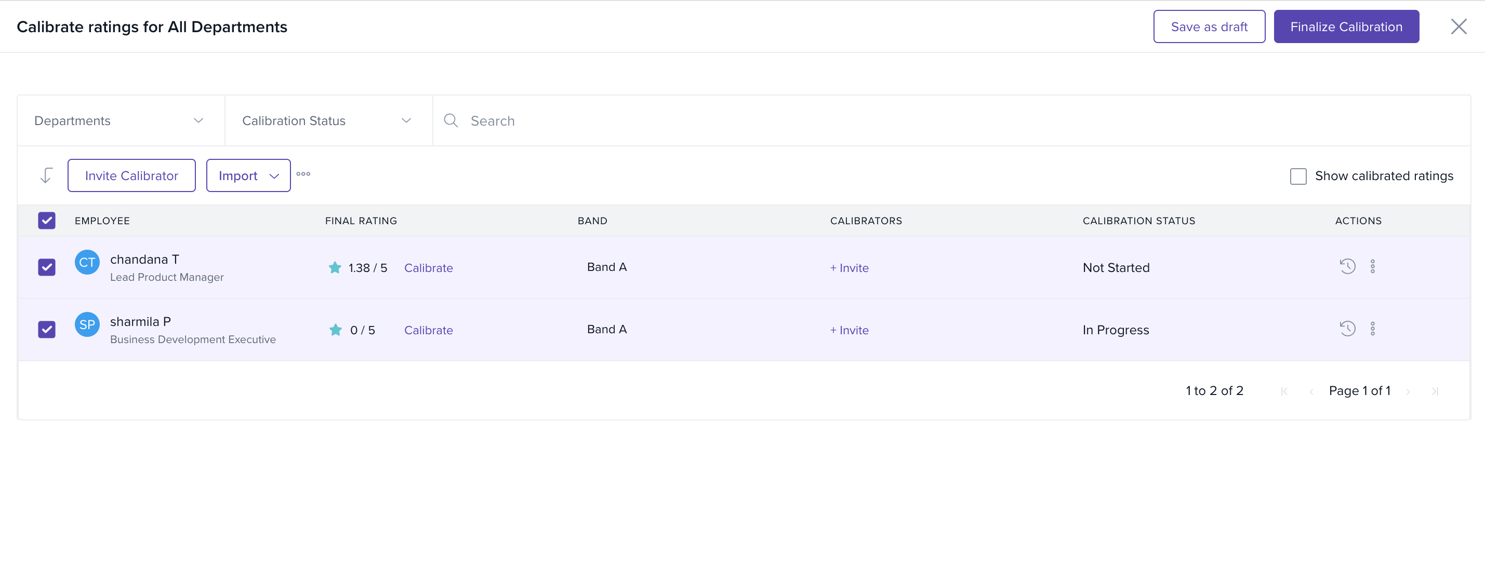Open the Calibration Status filter dropdown
This screenshot has height=572, width=1485.
pos(327,120)
